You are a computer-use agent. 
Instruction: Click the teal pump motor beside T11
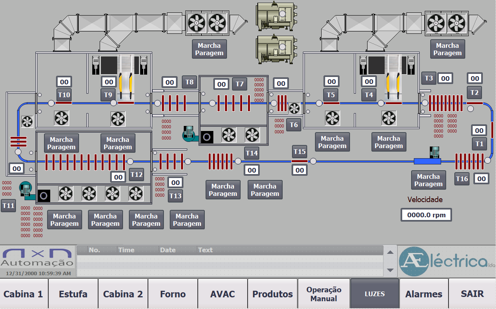pyautogui.click(x=25, y=189)
